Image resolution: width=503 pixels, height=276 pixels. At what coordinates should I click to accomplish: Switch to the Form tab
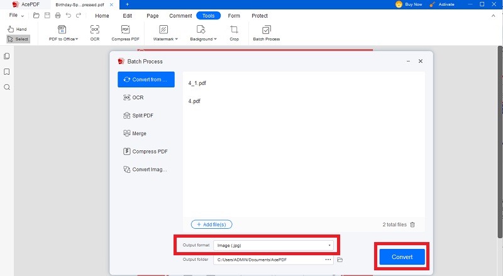tap(234, 16)
